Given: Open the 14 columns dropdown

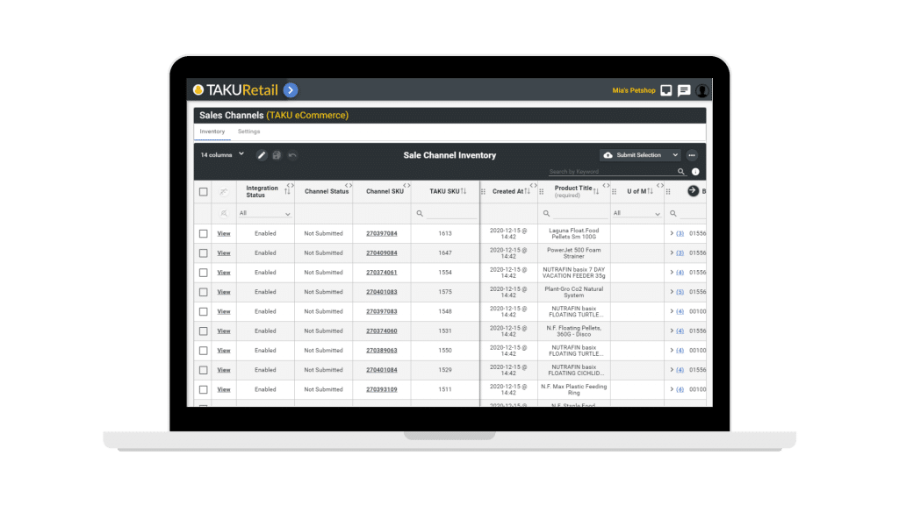Looking at the screenshot, I should tap(222, 154).
